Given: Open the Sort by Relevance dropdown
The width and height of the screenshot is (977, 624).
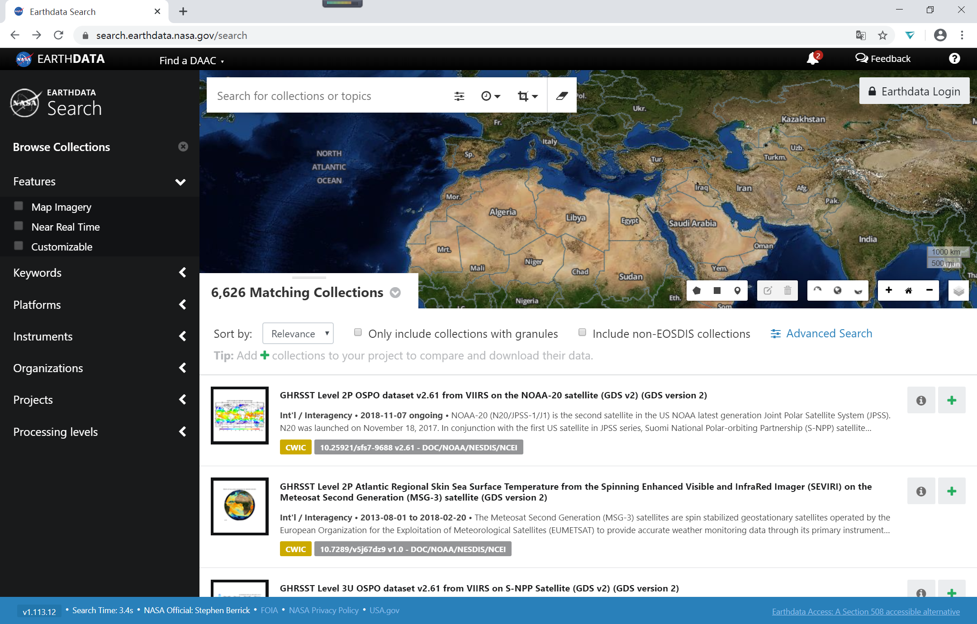Looking at the screenshot, I should click(298, 334).
